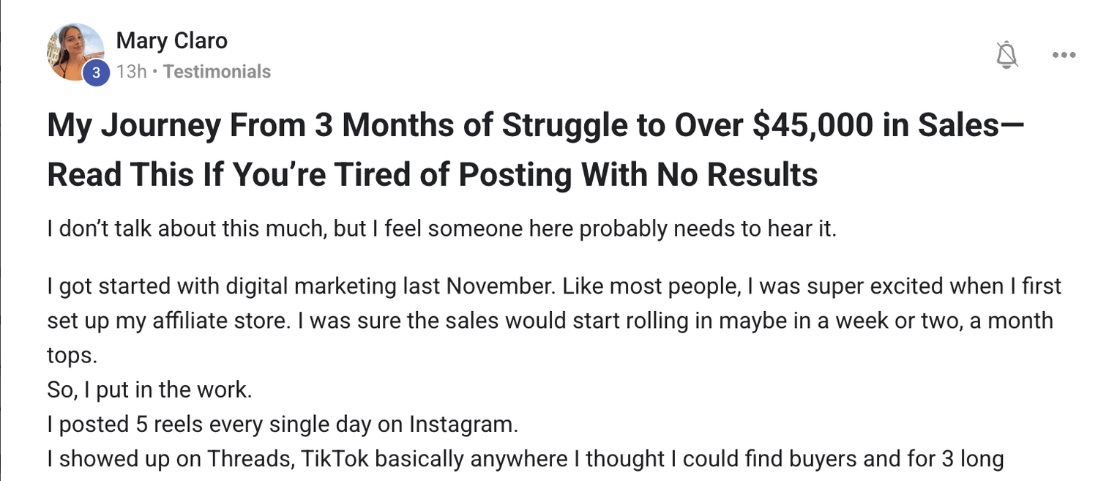1098x481 pixels.
Task: Toggle the post notification bell icon
Action: coord(1008,55)
